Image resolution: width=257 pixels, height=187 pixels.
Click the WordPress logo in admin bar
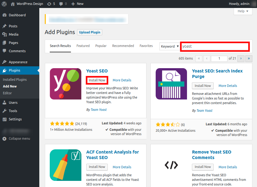tap(4, 4)
